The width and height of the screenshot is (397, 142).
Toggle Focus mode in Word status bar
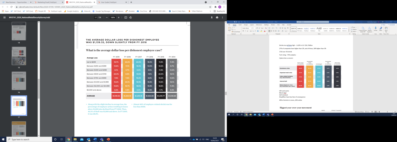pyautogui.click(x=368, y=112)
